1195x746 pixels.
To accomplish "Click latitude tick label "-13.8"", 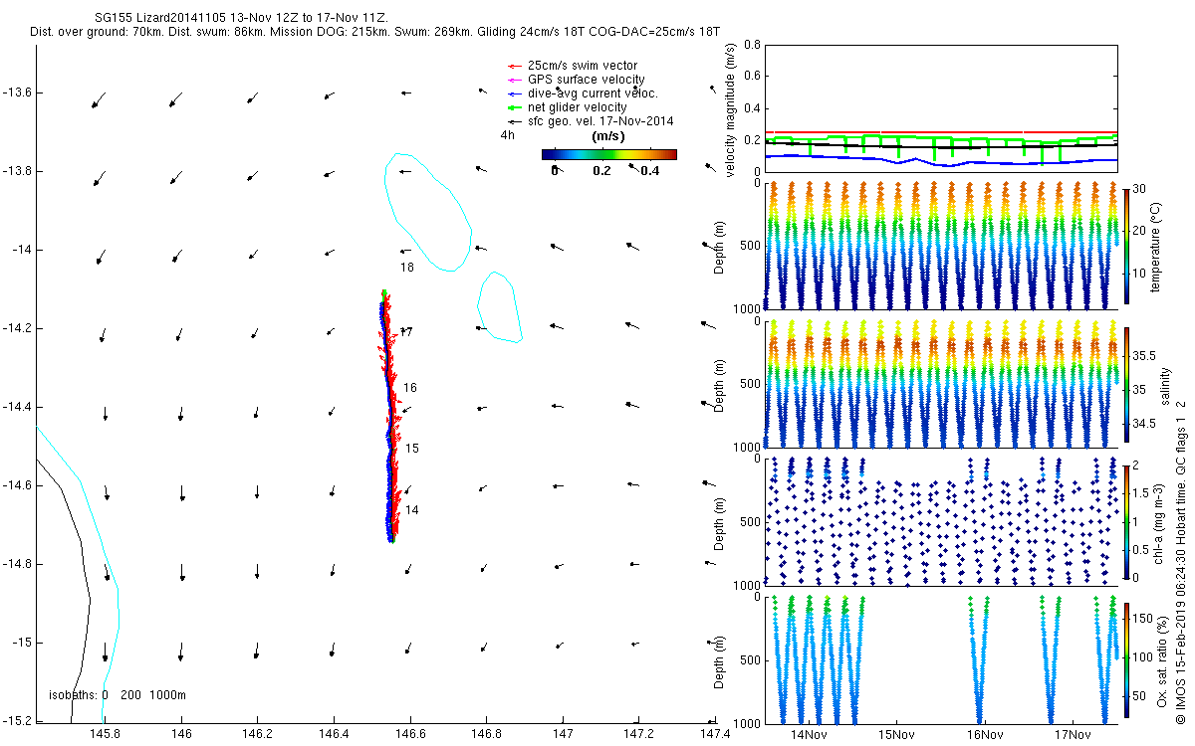I will [17, 171].
